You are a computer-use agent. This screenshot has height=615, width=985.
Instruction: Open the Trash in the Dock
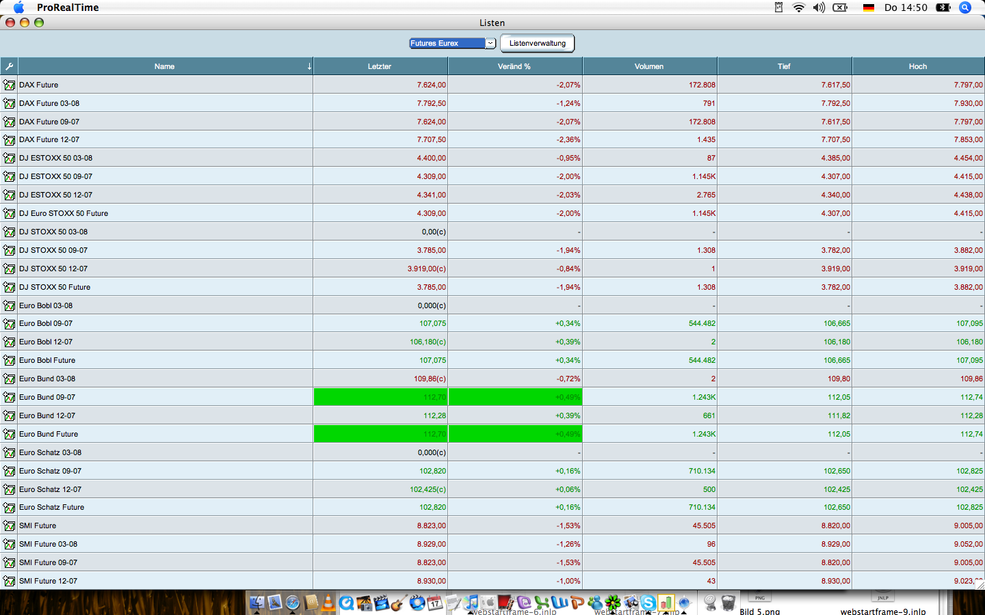point(728,603)
